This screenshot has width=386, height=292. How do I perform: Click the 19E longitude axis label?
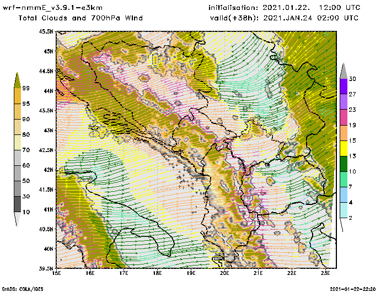(x=191, y=273)
